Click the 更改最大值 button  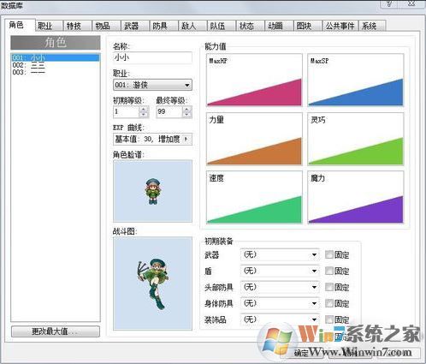coord(56,331)
